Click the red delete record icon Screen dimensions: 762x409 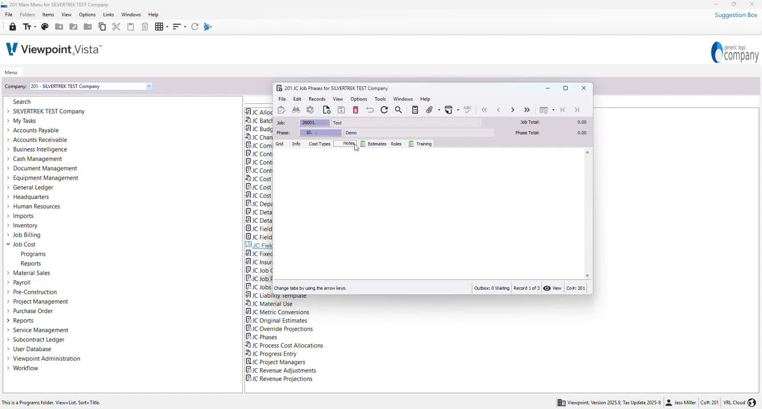356,110
